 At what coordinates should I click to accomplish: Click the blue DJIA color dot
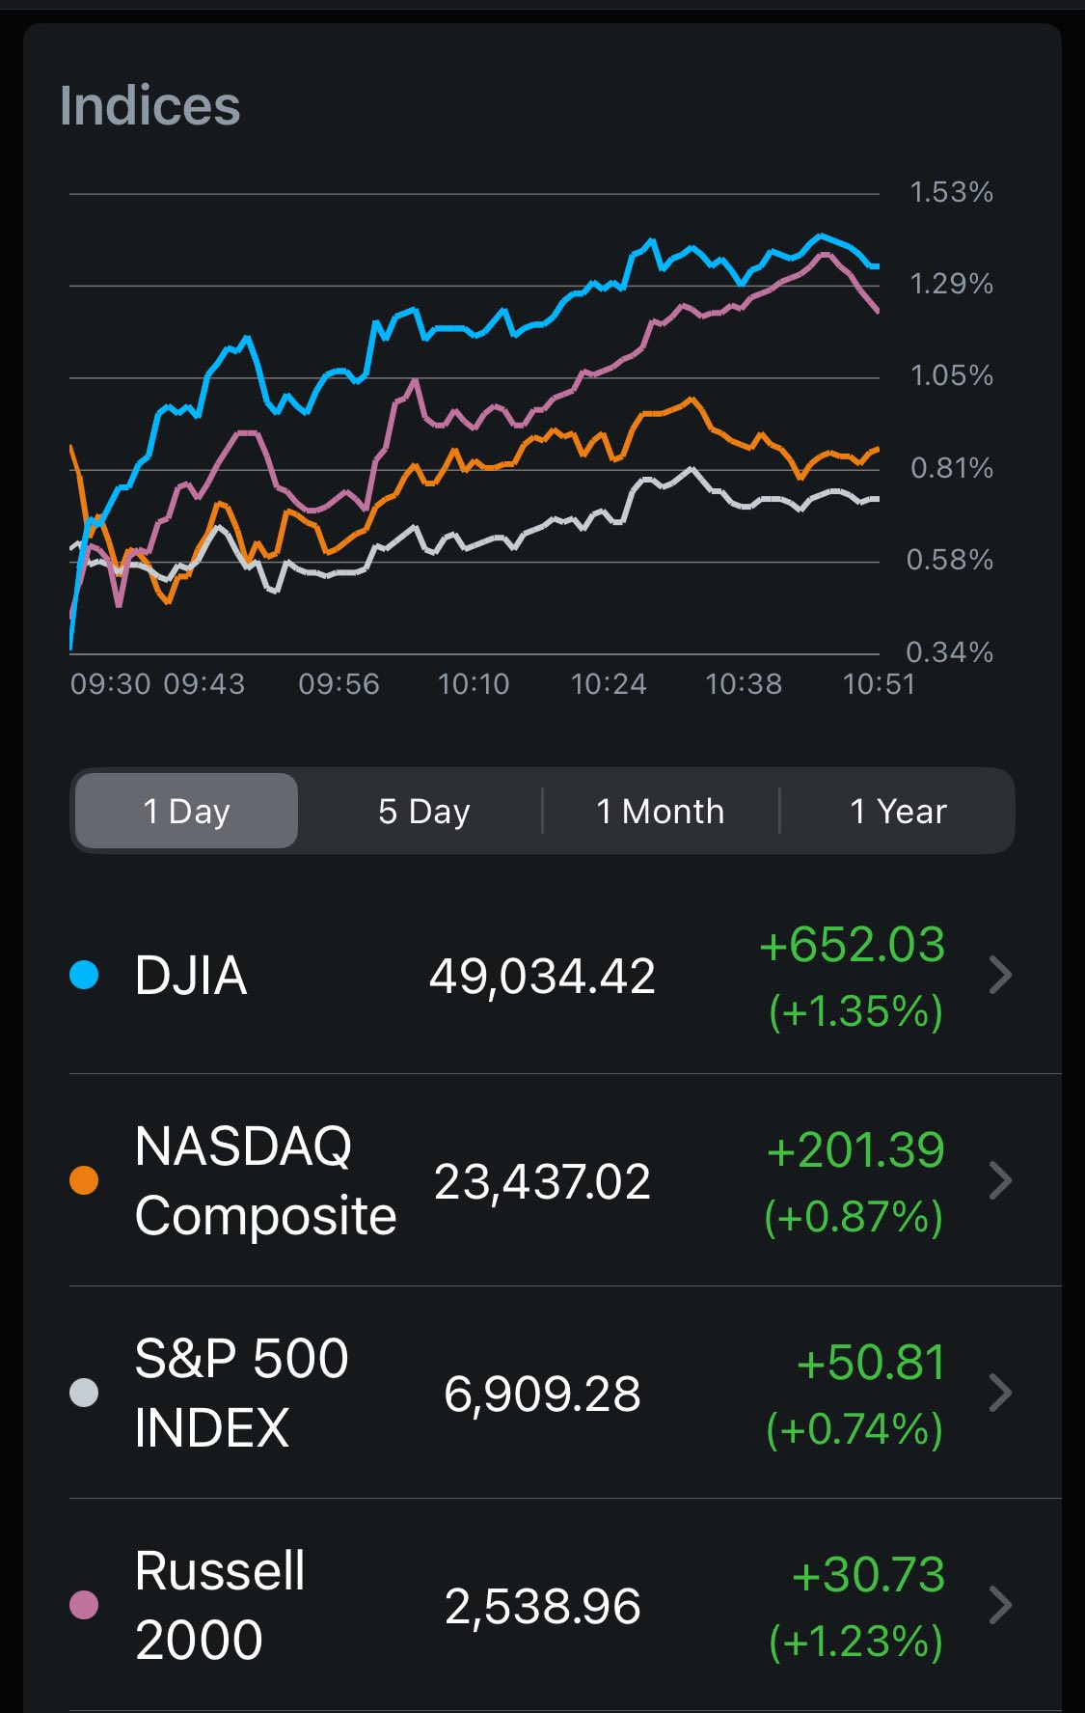click(x=84, y=975)
